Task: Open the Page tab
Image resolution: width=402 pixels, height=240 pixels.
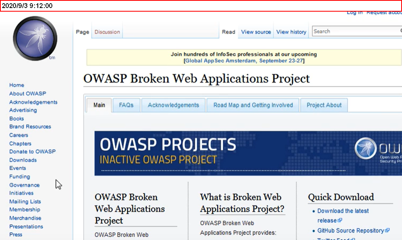Action: click(x=82, y=32)
